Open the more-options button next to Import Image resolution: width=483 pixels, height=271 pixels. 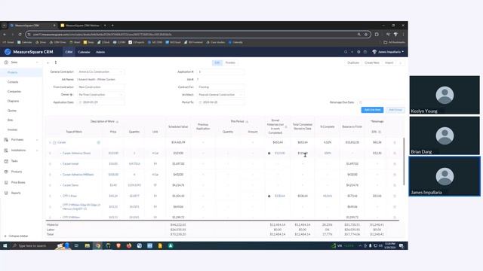pyautogui.click(x=401, y=62)
